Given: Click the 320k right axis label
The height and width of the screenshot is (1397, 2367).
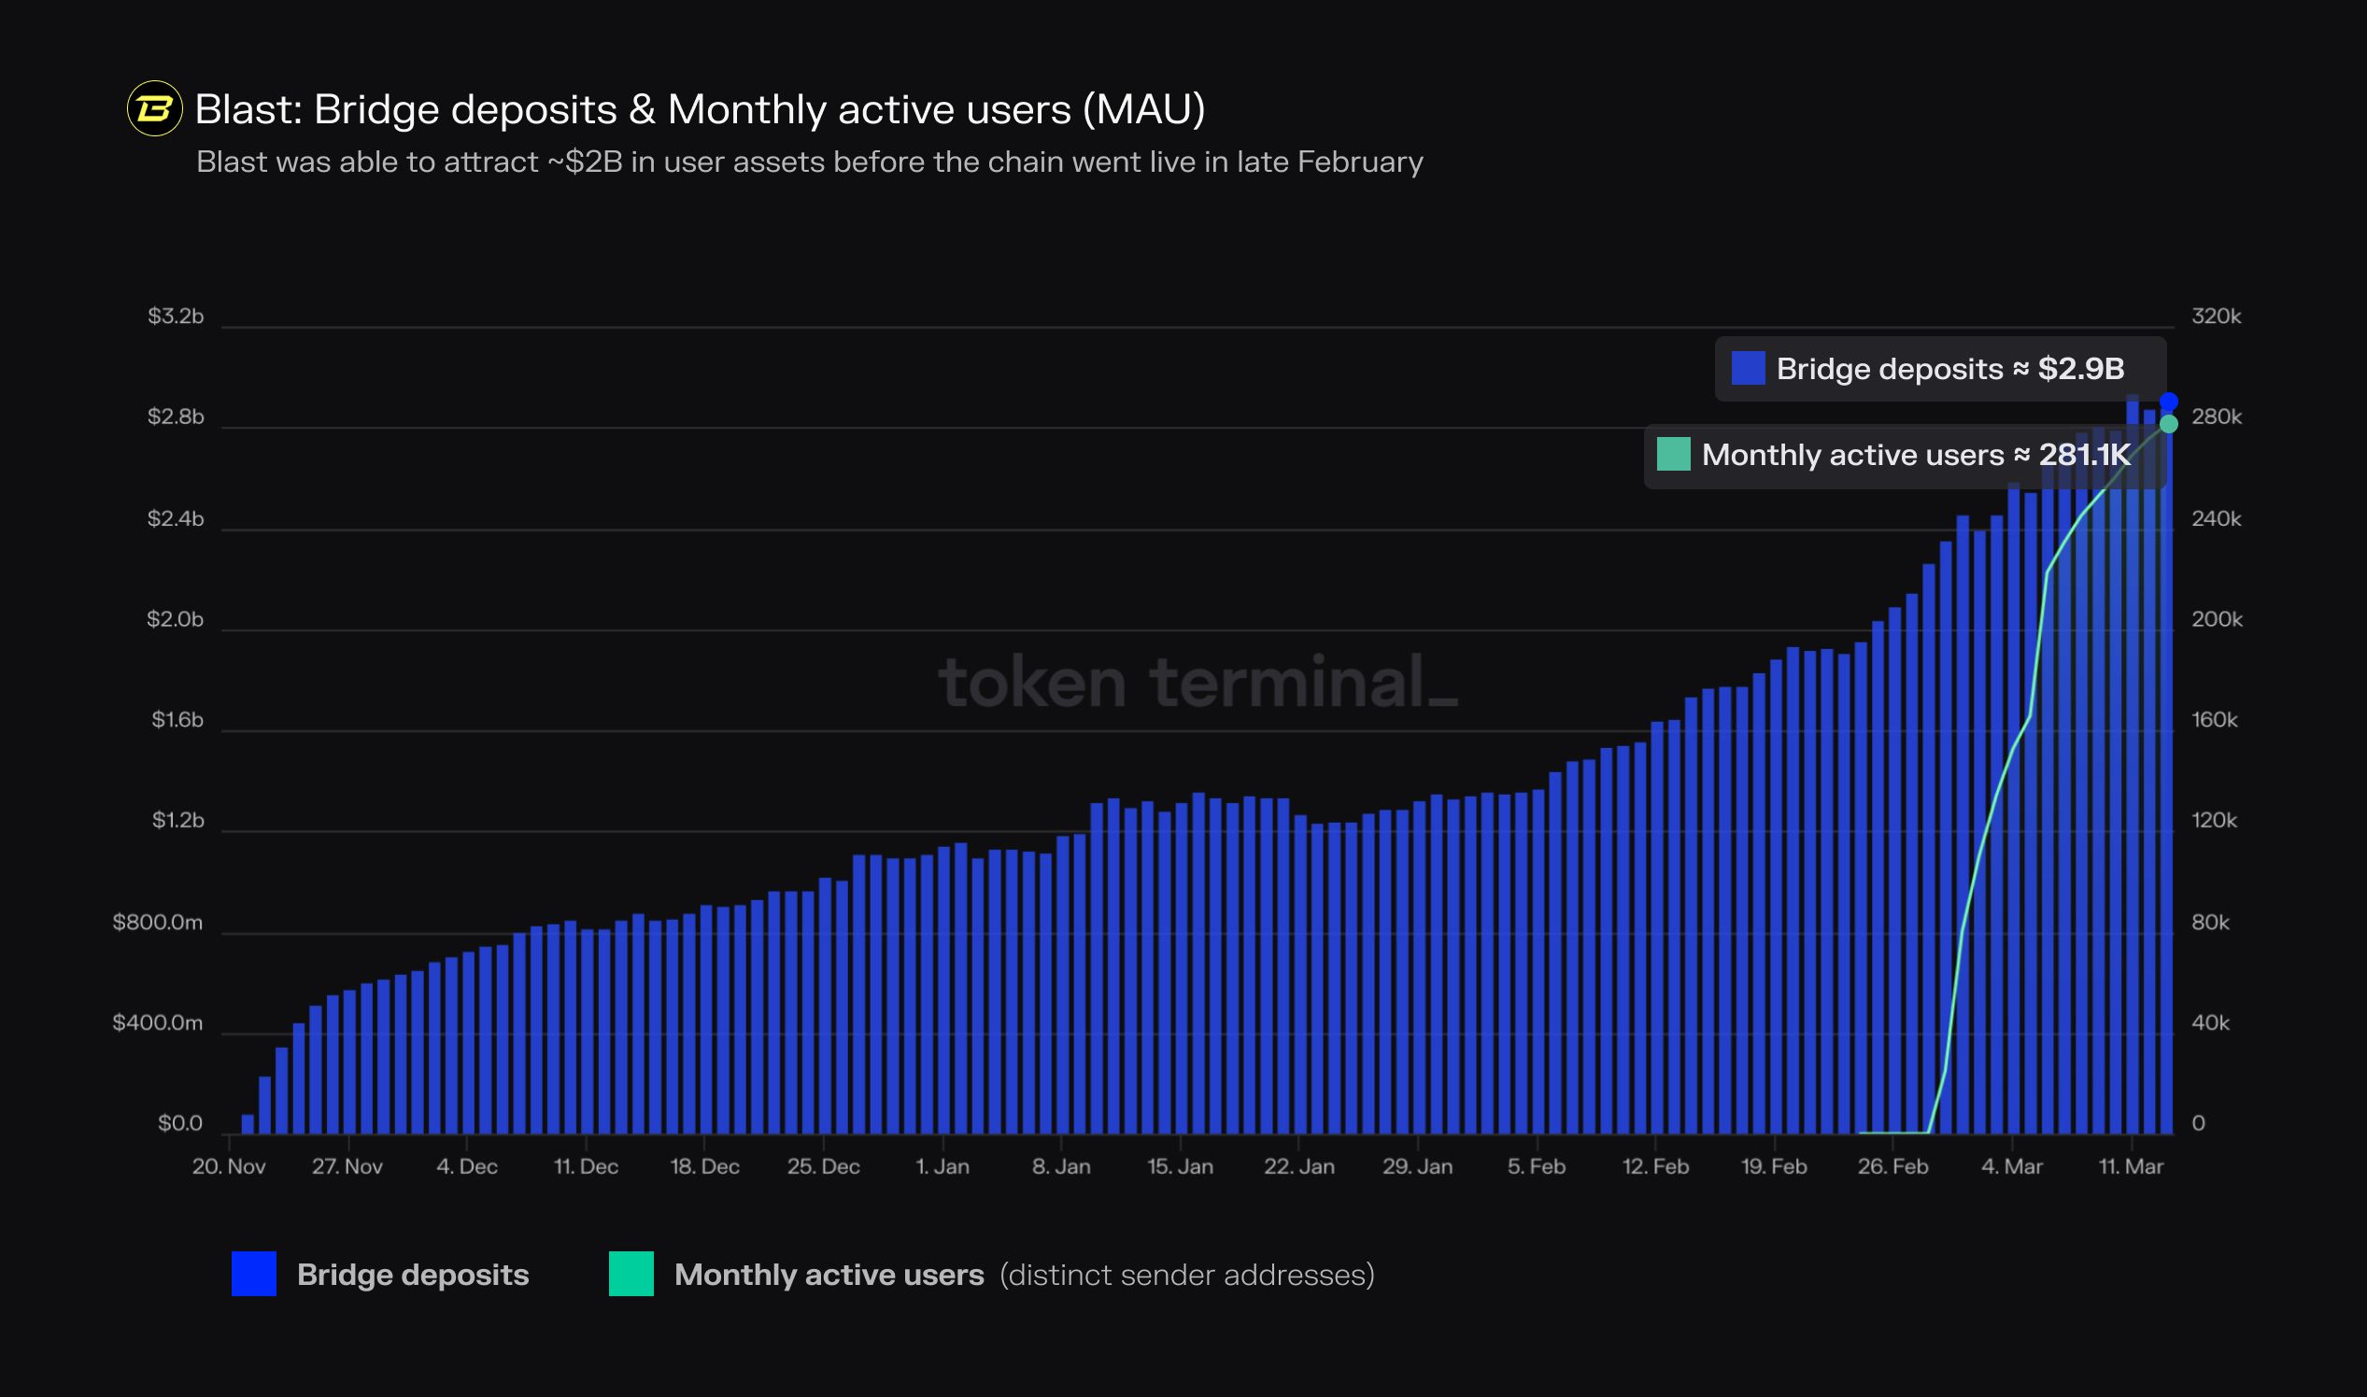Looking at the screenshot, I should point(2216,317).
